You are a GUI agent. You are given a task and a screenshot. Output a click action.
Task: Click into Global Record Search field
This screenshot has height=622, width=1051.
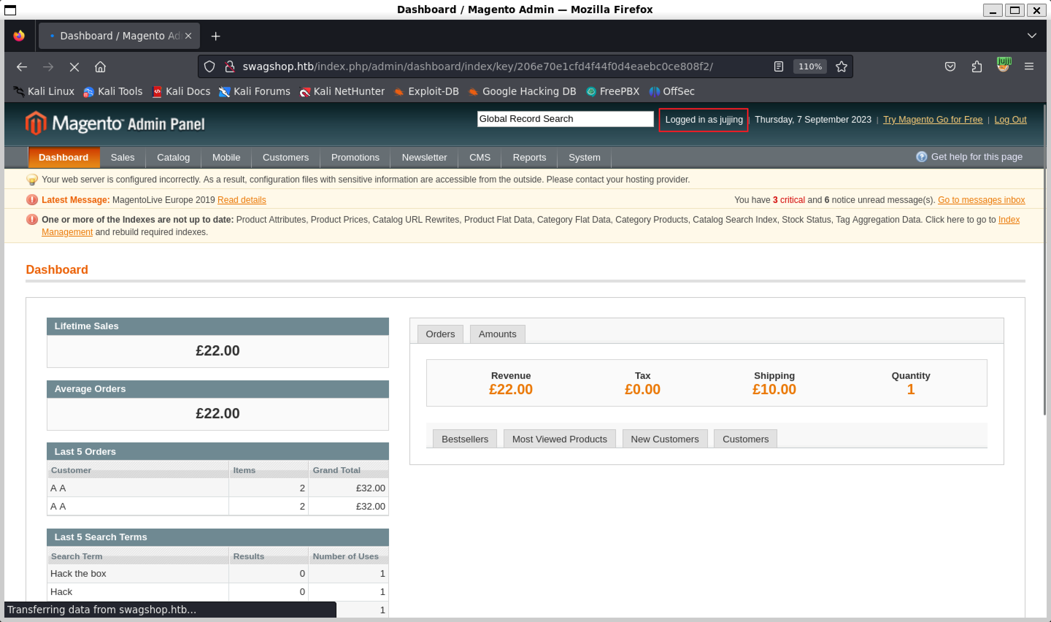pos(565,119)
